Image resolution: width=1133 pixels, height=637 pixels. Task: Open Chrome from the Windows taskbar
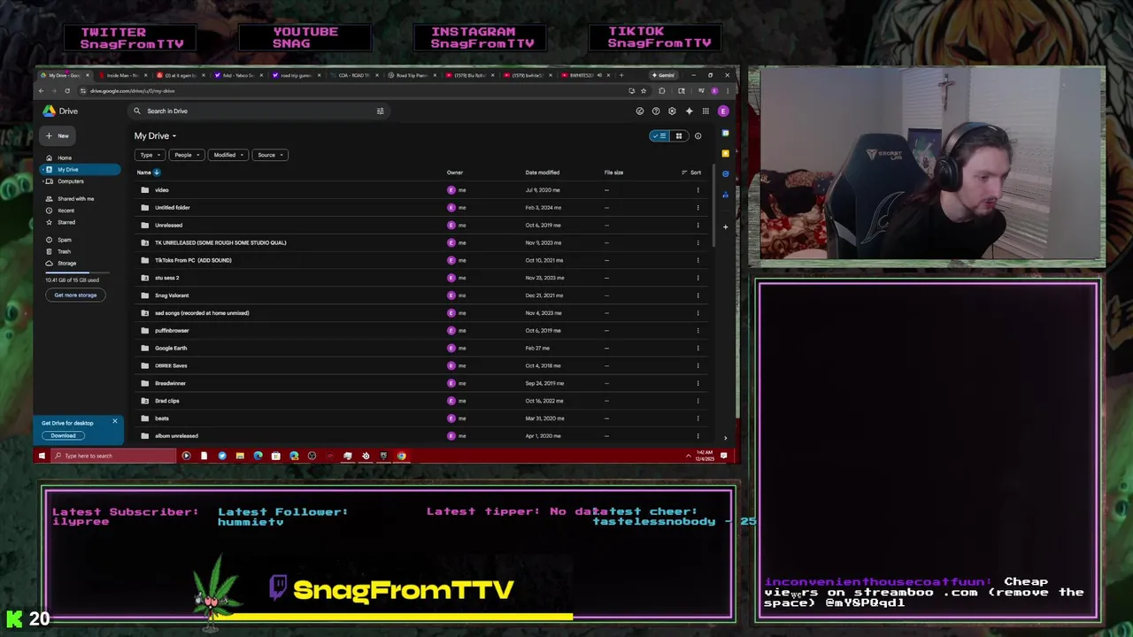click(x=401, y=456)
